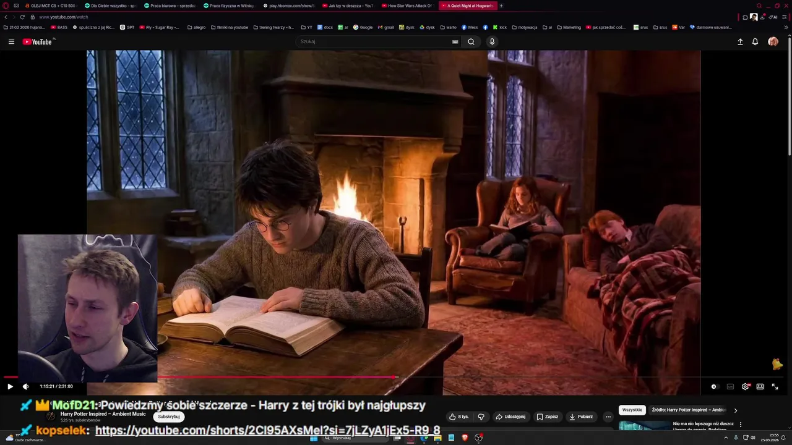Open the BASS bookmark
Image resolution: width=792 pixels, height=445 pixels.
coord(59,27)
